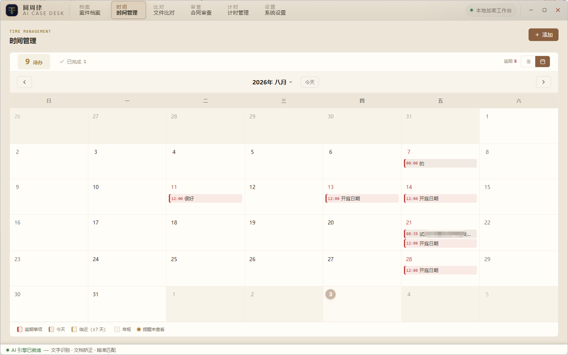This screenshot has height=355, width=568.
Task: Click the 逾期事项 legend swatch
Action: pyautogui.click(x=20, y=329)
